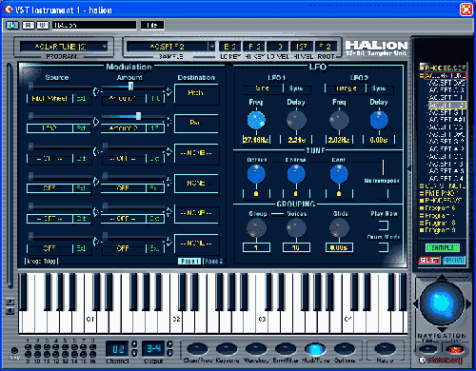Toggle LFO 2 Sync

[379, 88]
